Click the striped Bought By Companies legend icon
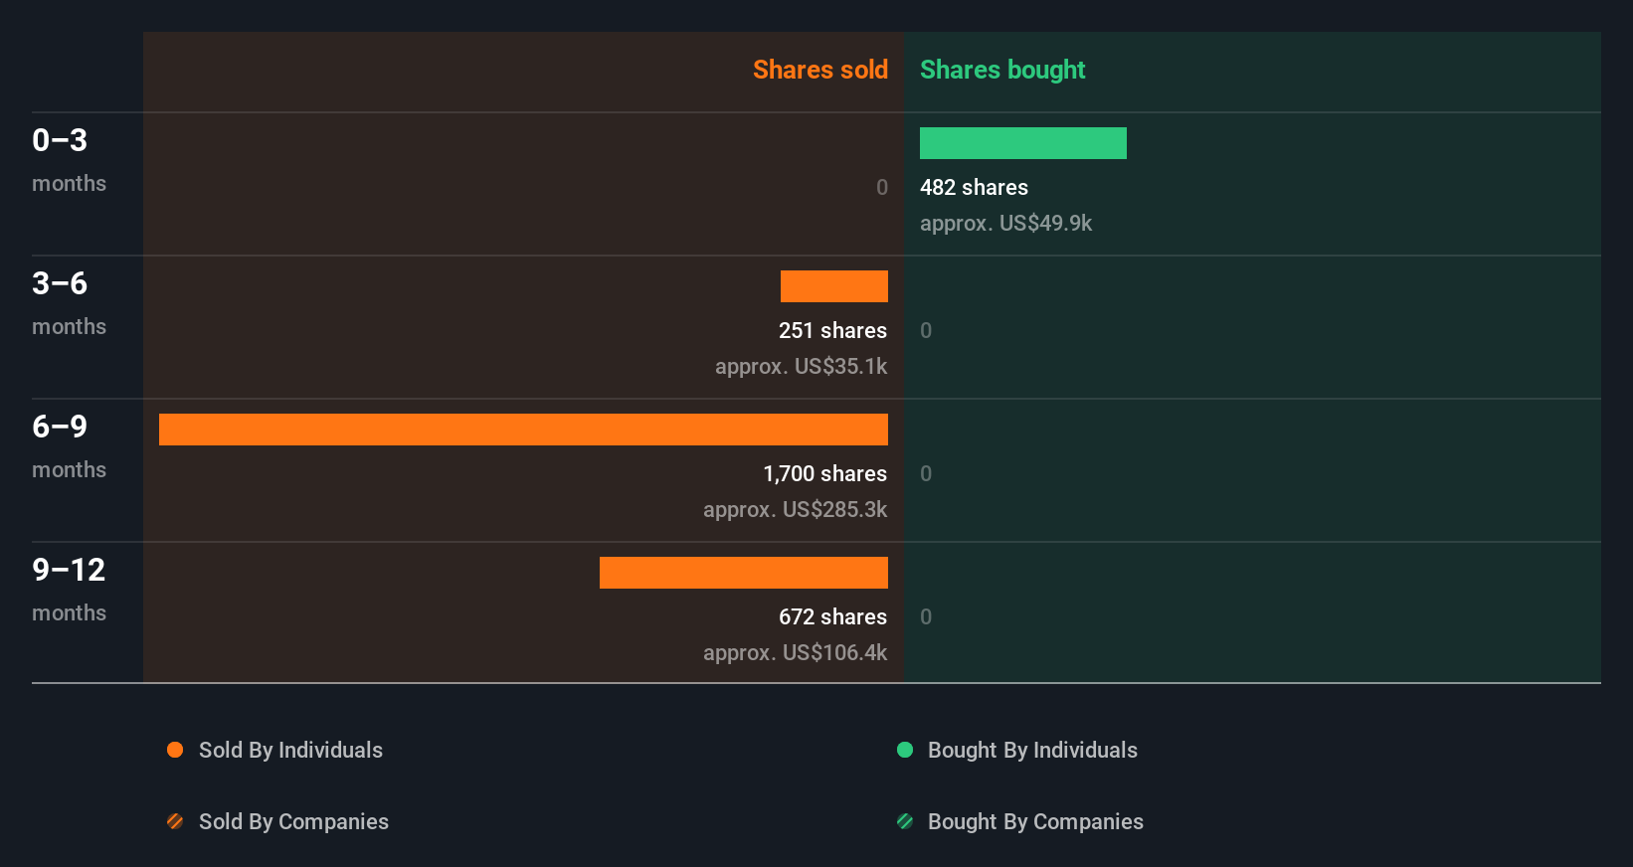The width and height of the screenshot is (1633, 867). tap(905, 821)
